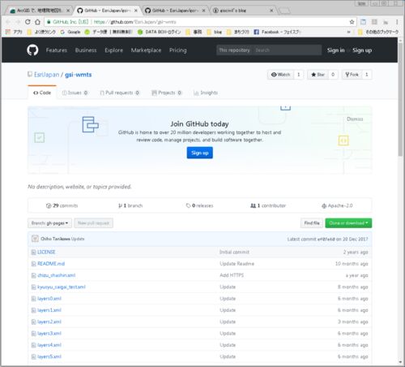405x367 pixels.
Task: Click browser back arrow
Action: (7, 22)
